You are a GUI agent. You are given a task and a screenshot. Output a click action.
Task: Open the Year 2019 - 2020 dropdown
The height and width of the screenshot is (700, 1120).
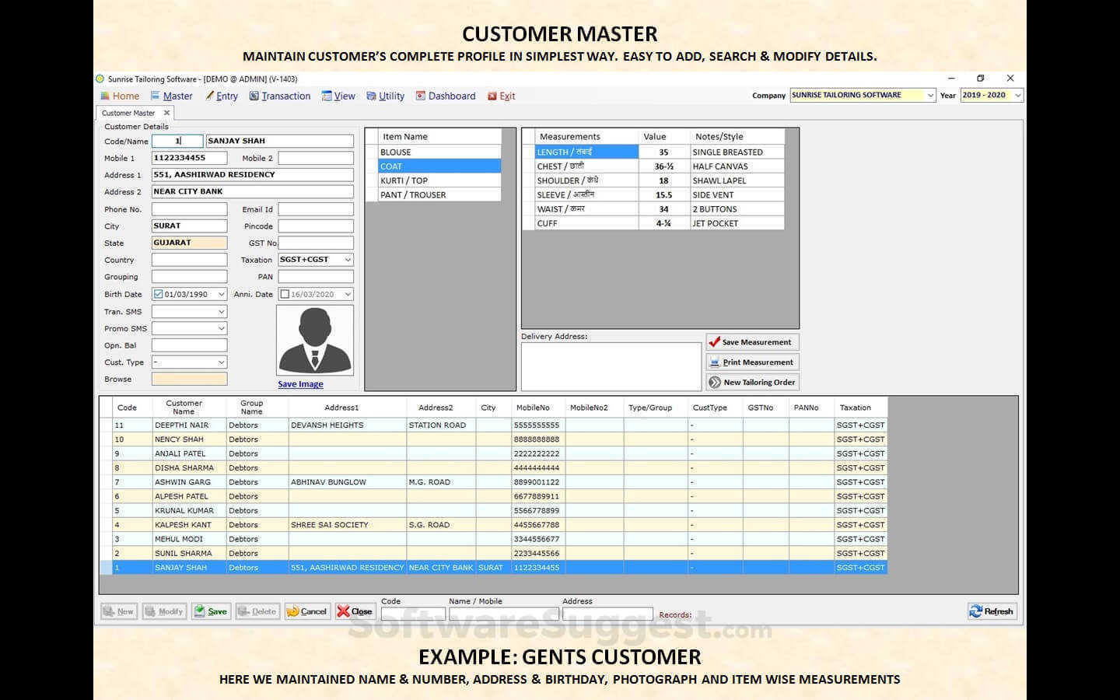tap(1017, 95)
